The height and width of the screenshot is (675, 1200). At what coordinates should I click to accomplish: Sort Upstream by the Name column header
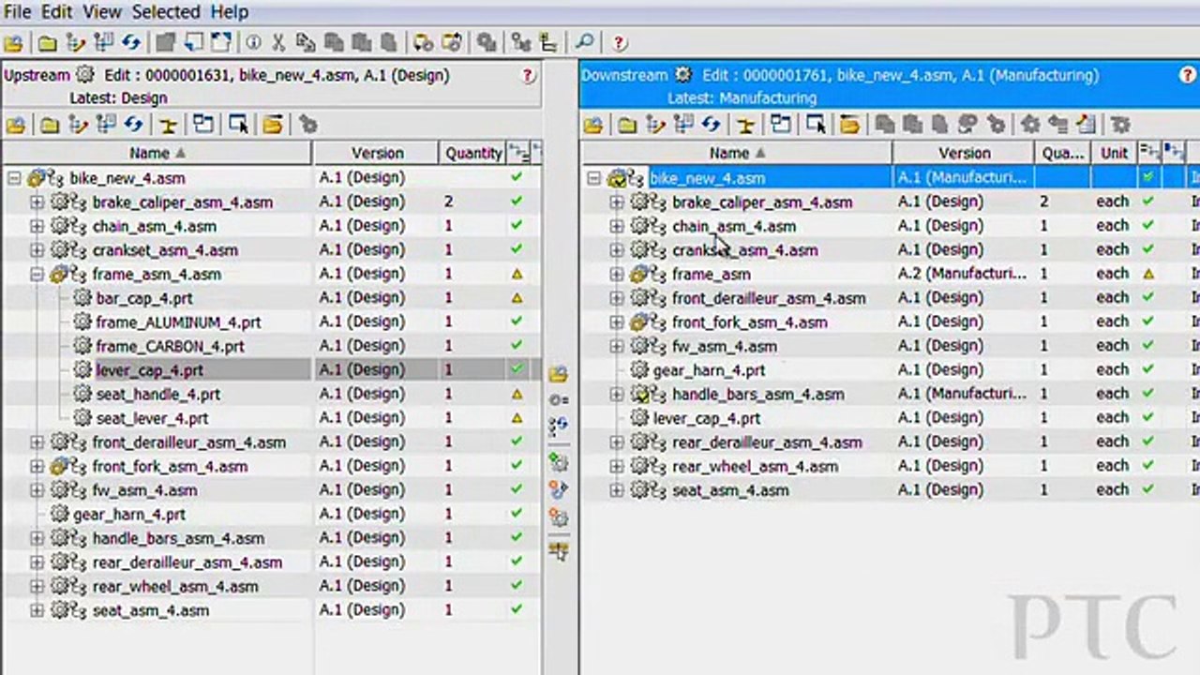[x=157, y=153]
